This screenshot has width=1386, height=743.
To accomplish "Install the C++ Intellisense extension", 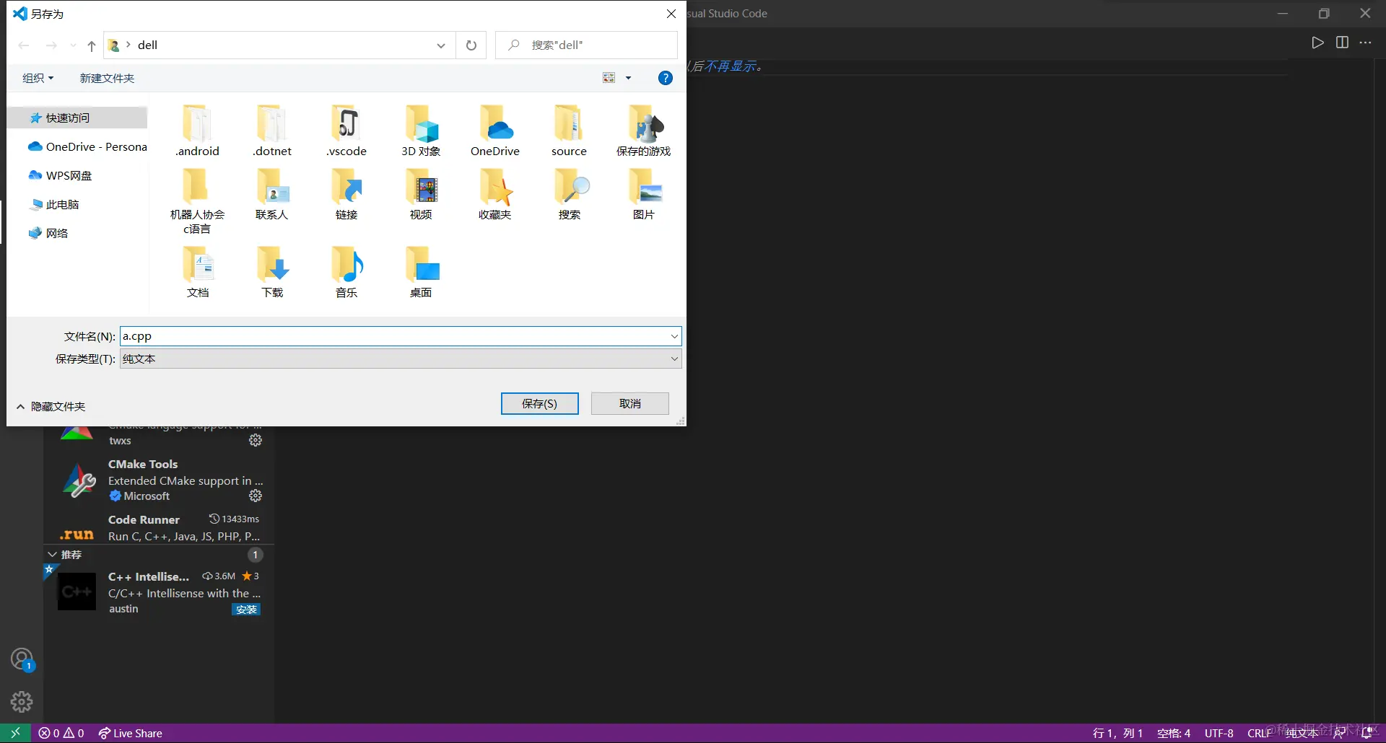I will pos(246,610).
